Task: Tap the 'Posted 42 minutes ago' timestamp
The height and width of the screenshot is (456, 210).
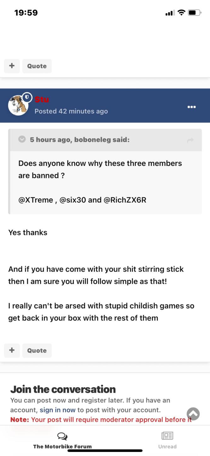Action: [71, 111]
